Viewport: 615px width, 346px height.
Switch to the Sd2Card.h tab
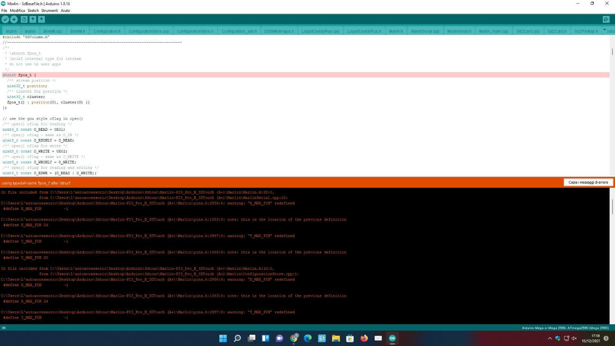(x=557, y=31)
